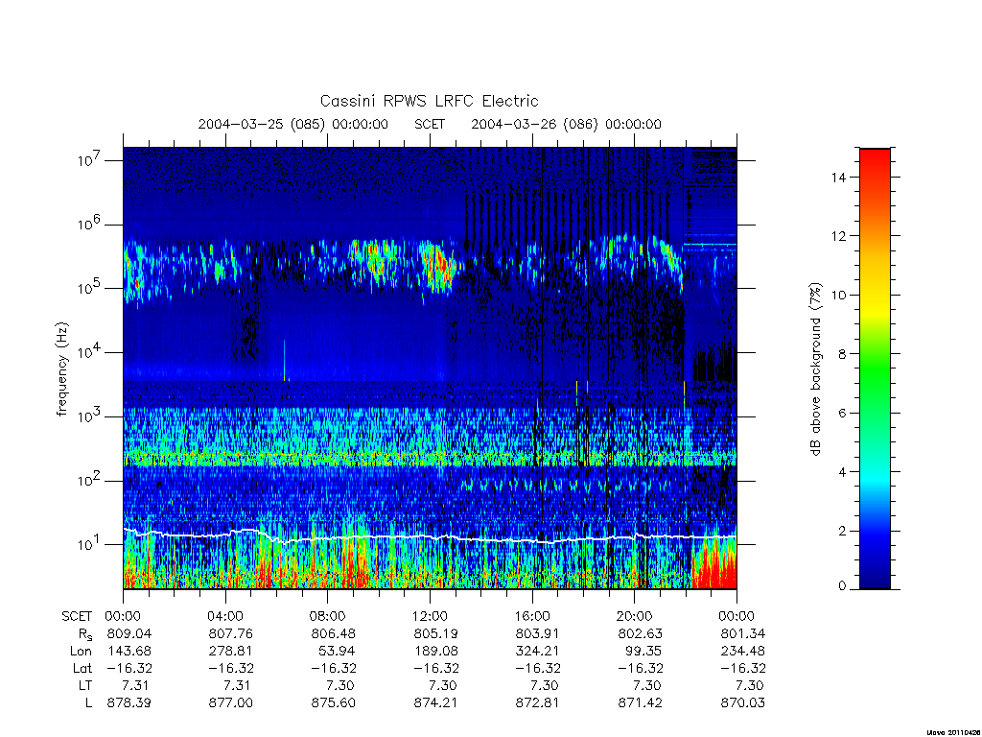982x737 pixels.
Task: Click the 04:00 time tick label
Action: (x=224, y=616)
